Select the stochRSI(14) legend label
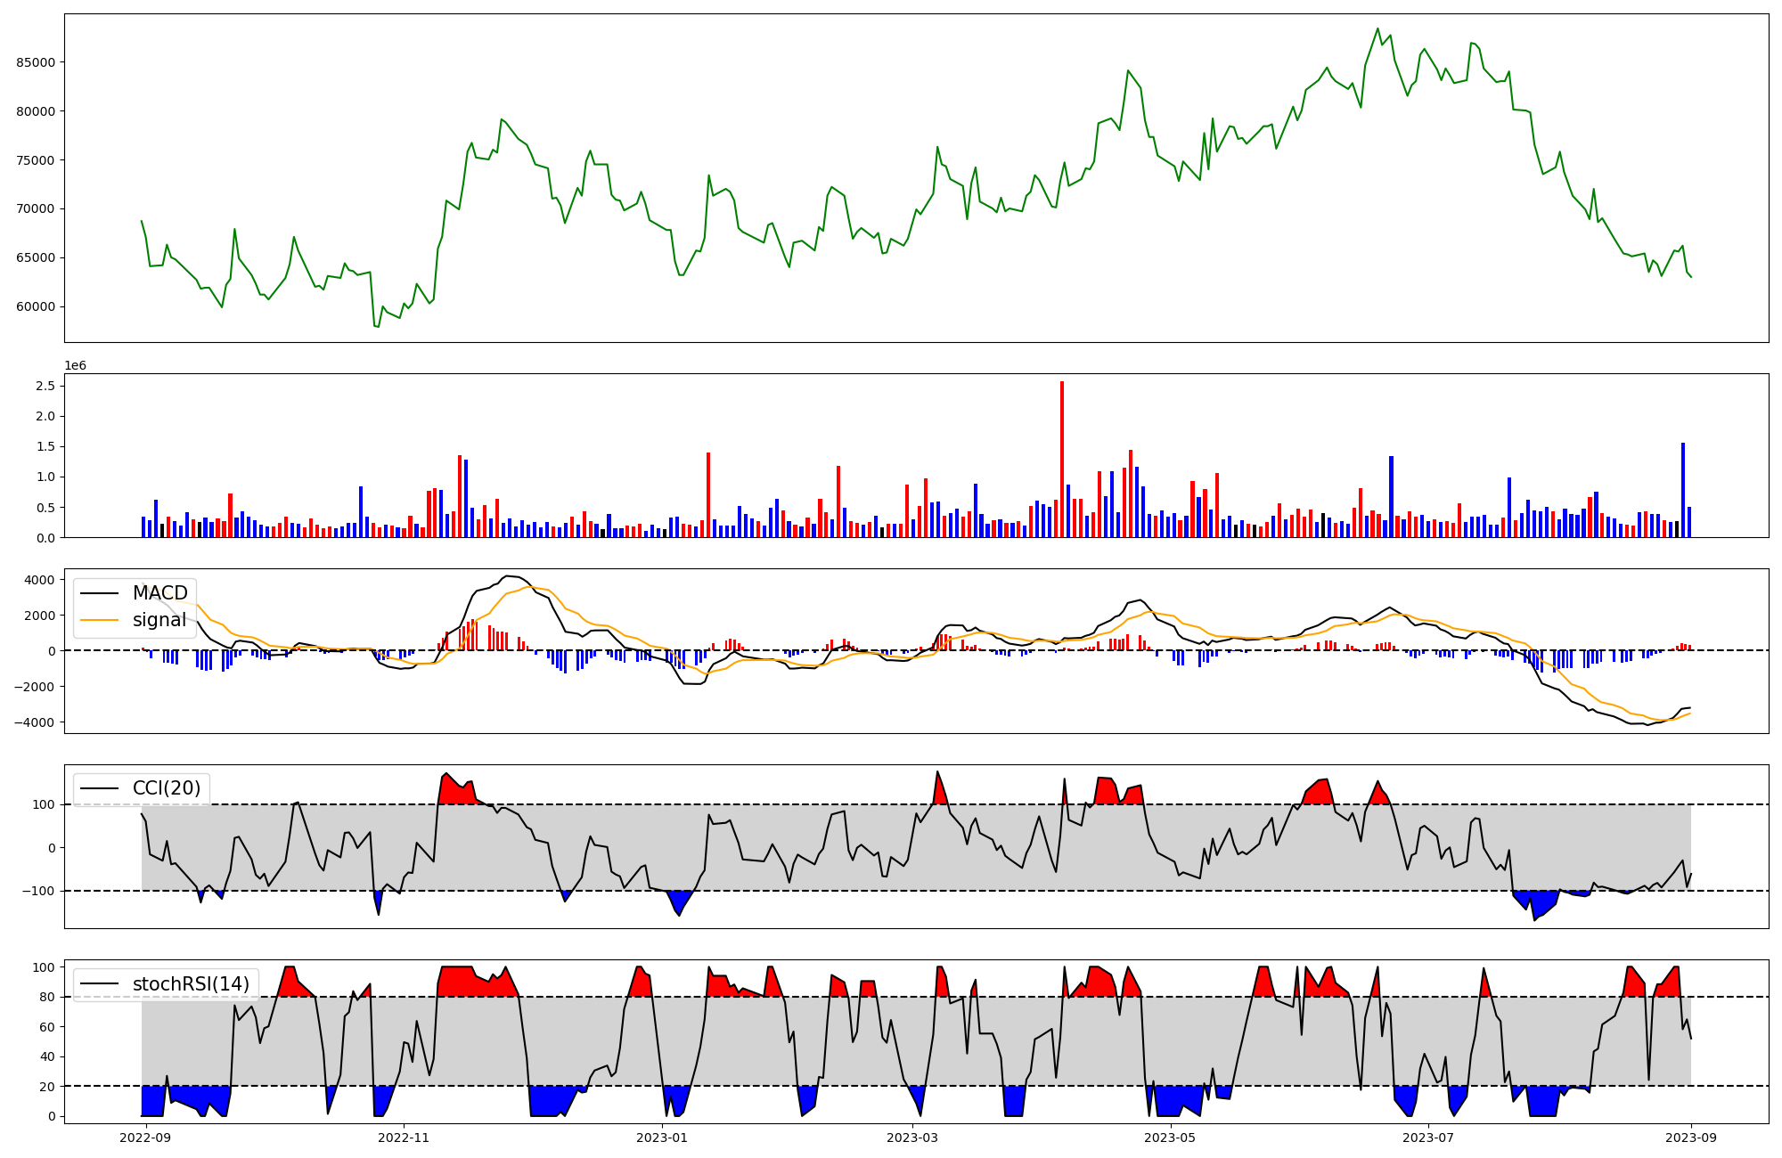Screen dimensions: 1782x1158 coord(190,984)
